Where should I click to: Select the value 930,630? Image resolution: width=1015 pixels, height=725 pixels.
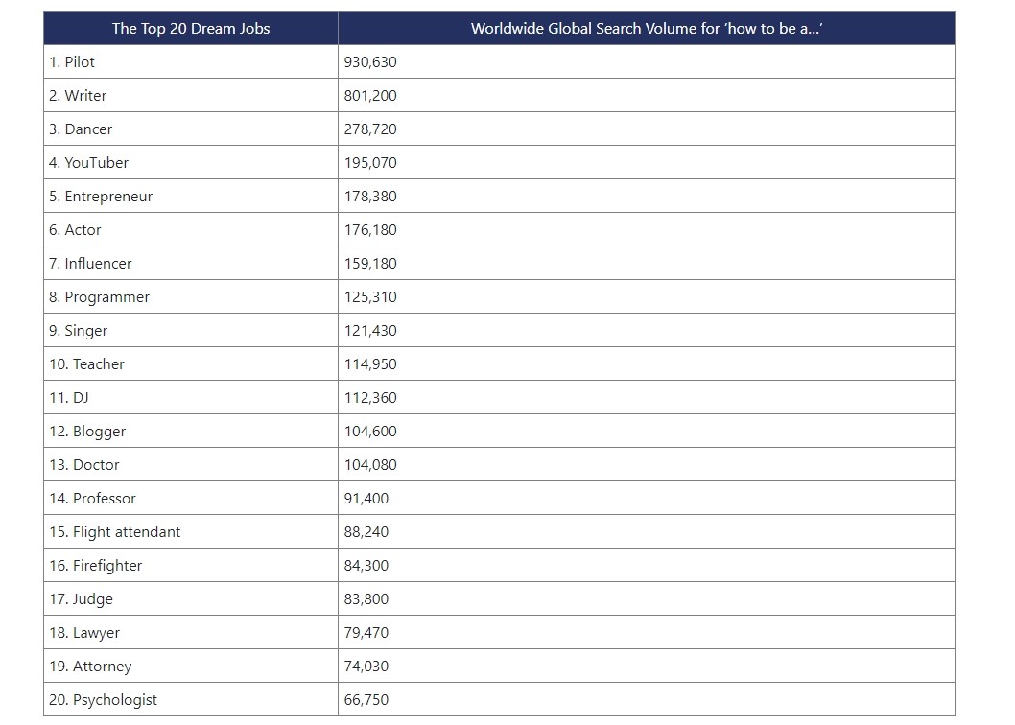370,62
